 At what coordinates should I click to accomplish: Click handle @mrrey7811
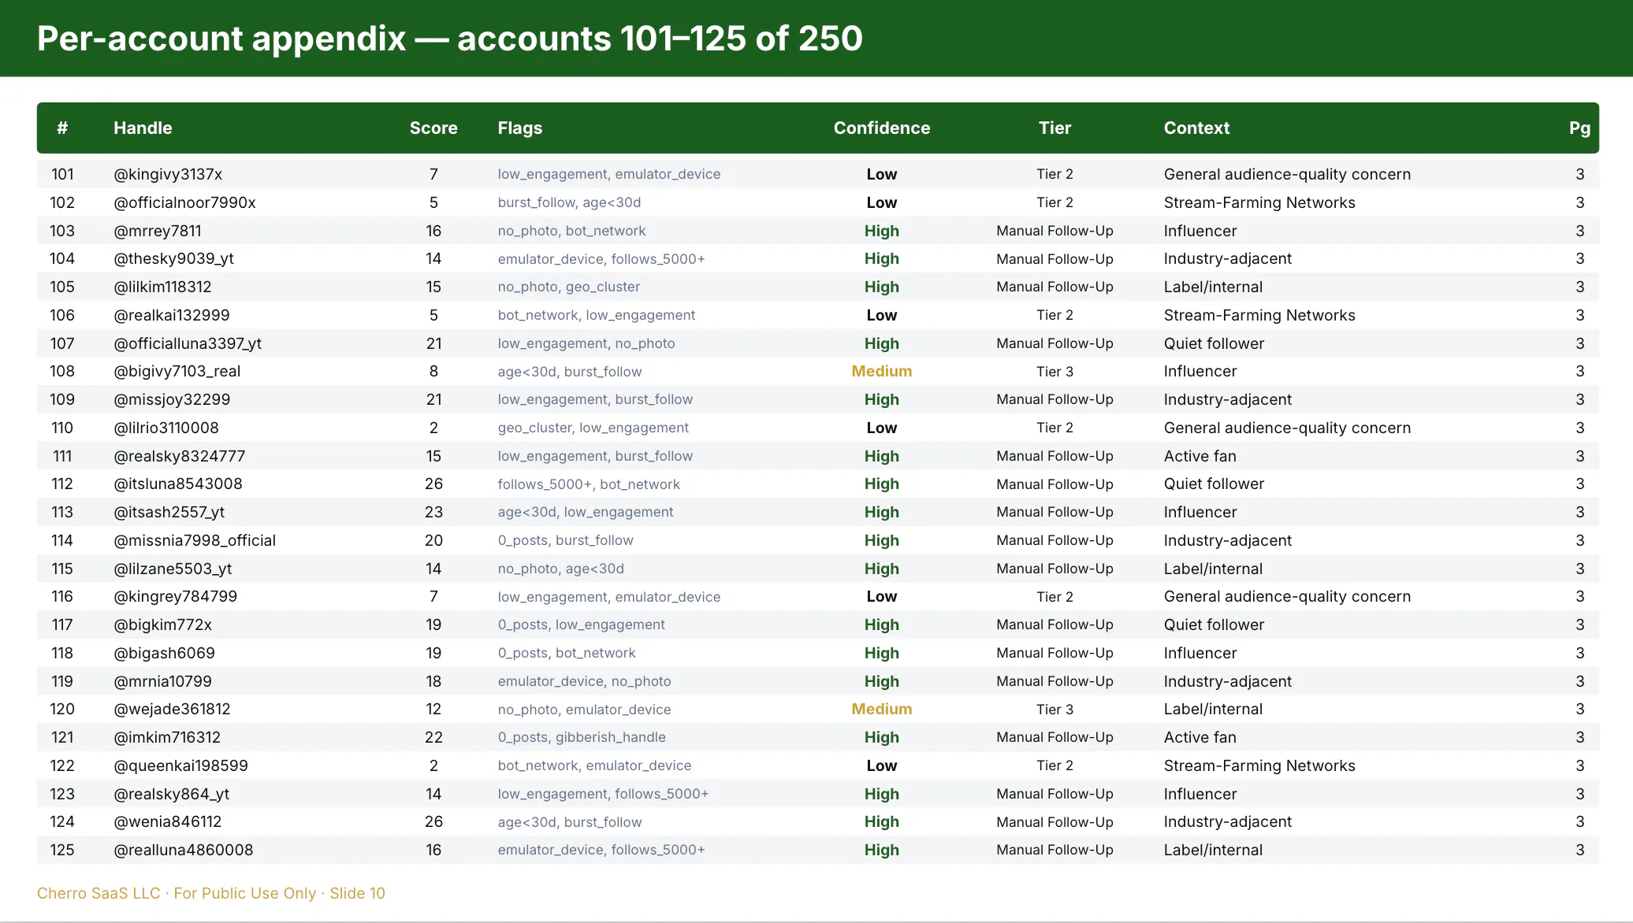coord(158,231)
